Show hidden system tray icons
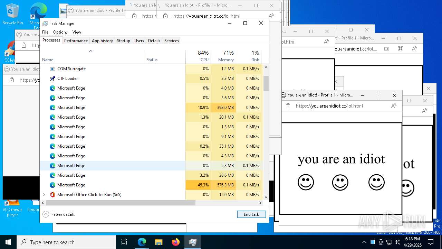Image resolution: width=442 pixels, height=249 pixels. 364,242
